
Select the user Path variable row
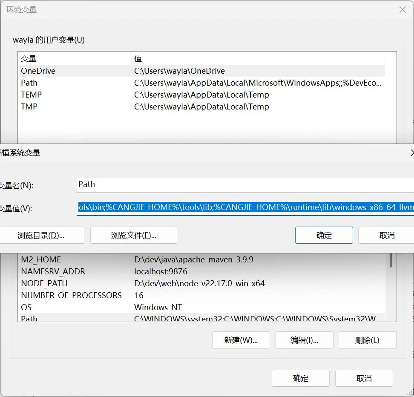202,83
